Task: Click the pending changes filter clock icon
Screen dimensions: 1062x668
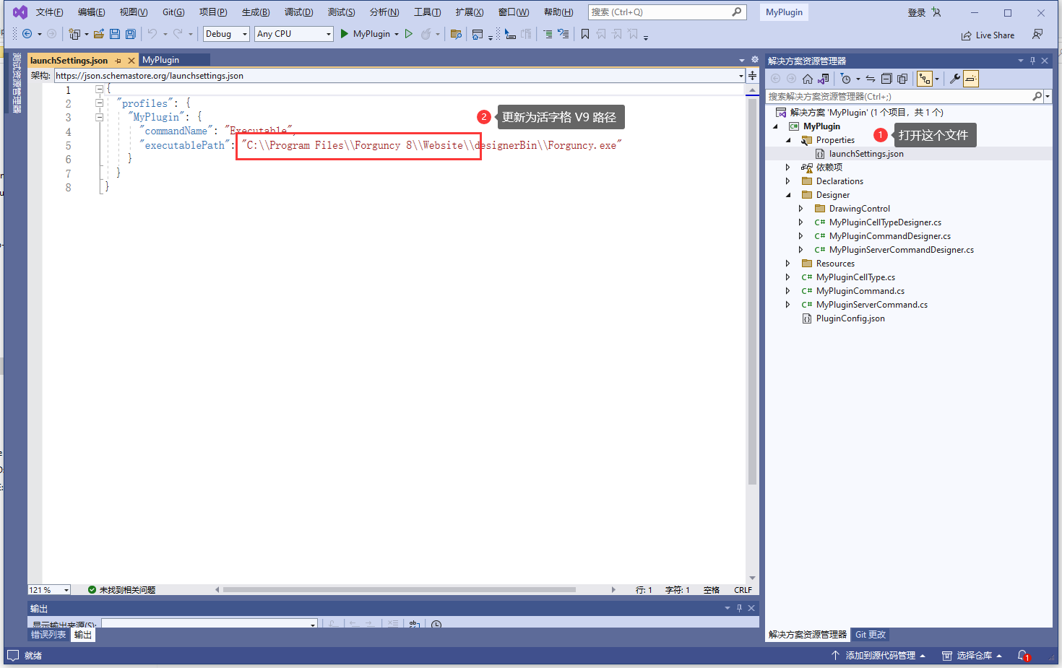Action: pyautogui.click(x=846, y=79)
